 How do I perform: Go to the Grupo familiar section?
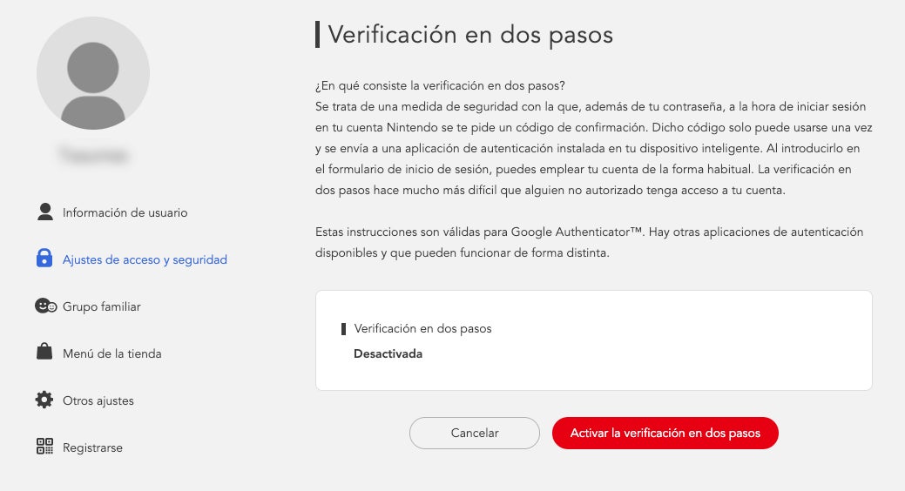click(x=101, y=306)
